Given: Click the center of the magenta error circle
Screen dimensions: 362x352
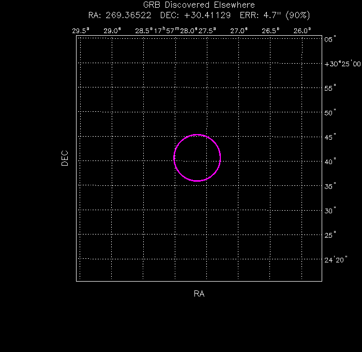Looking at the screenshot, I should click(x=197, y=158).
